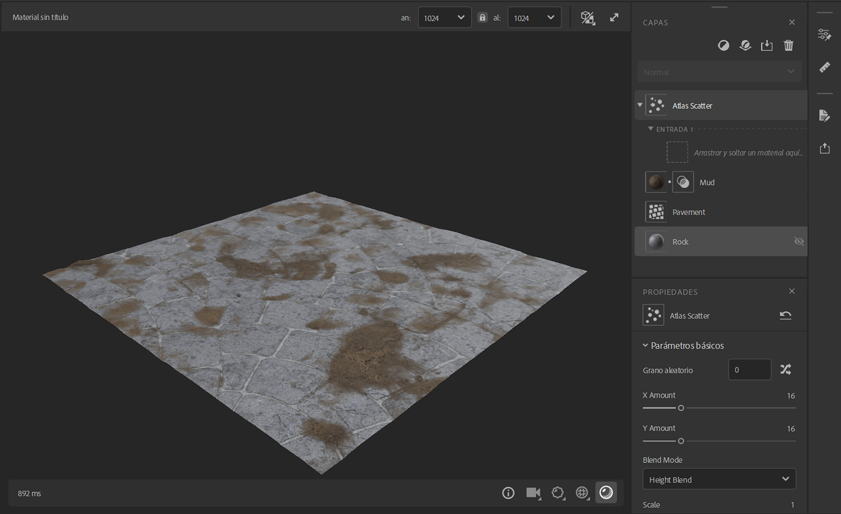The image size is (841, 514).
Task: Open the 'an' width resolution dropdown
Action: [445, 18]
